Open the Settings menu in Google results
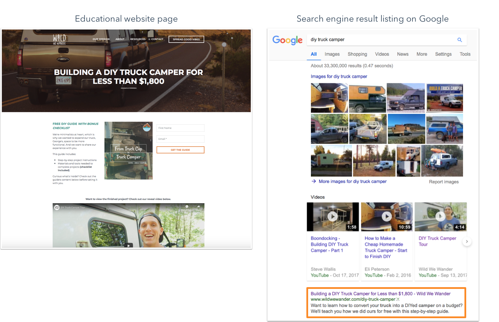 click(443, 54)
